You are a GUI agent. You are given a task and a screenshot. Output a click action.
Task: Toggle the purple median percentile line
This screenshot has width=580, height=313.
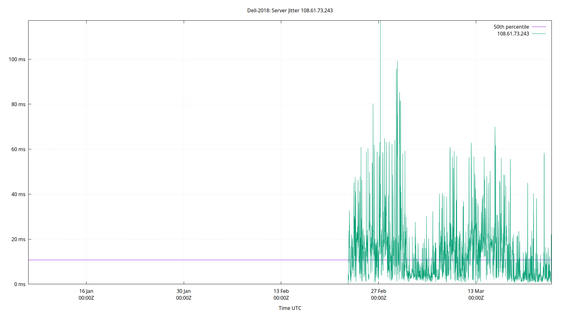(x=511, y=27)
